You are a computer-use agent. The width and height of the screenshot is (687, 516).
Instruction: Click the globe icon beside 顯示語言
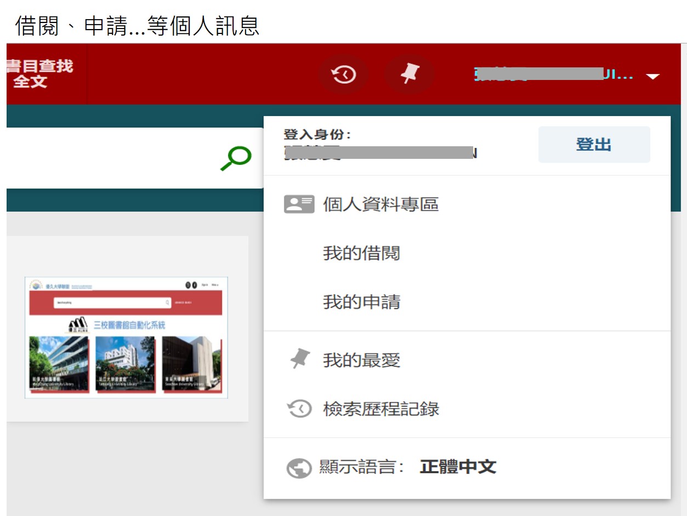tap(299, 468)
